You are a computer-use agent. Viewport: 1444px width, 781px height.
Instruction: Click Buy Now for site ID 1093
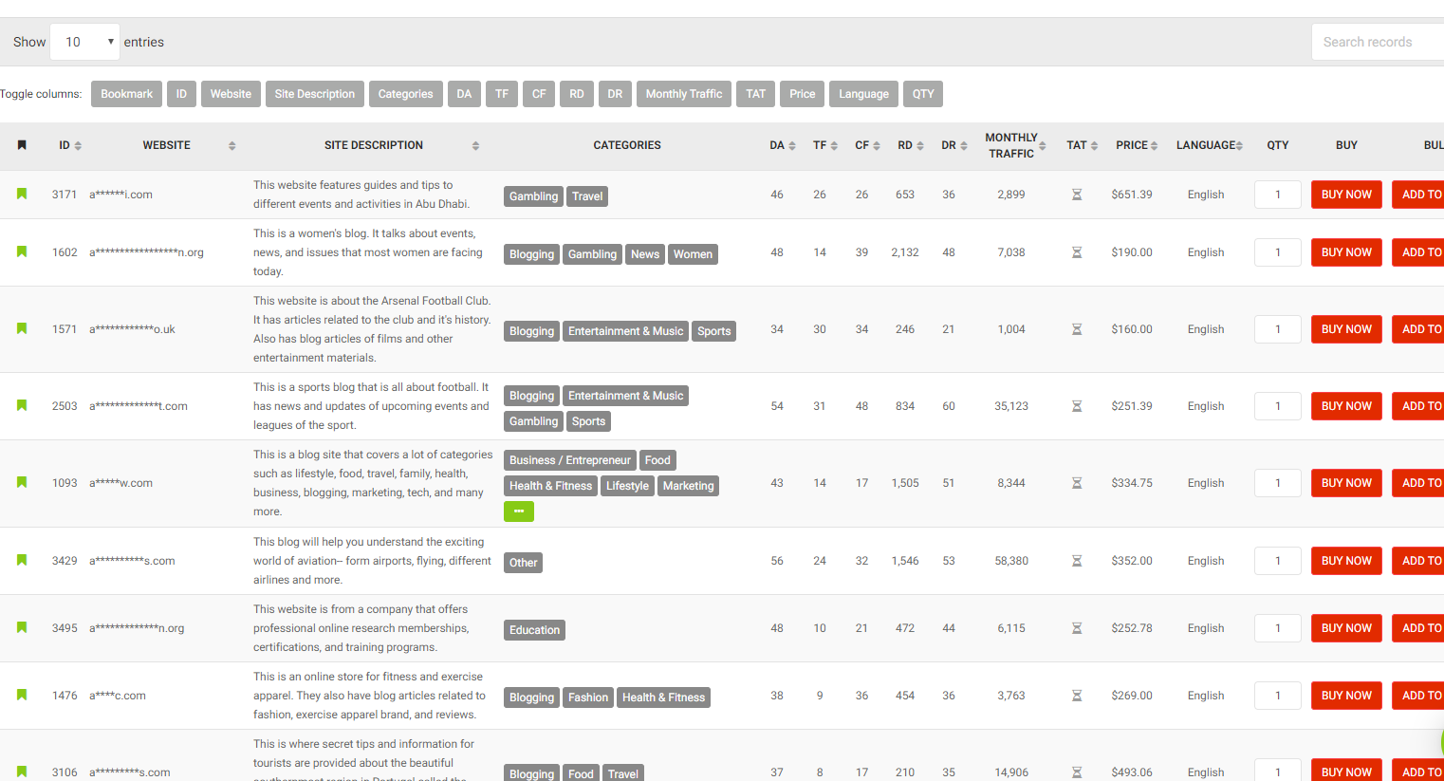(x=1346, y=483)
